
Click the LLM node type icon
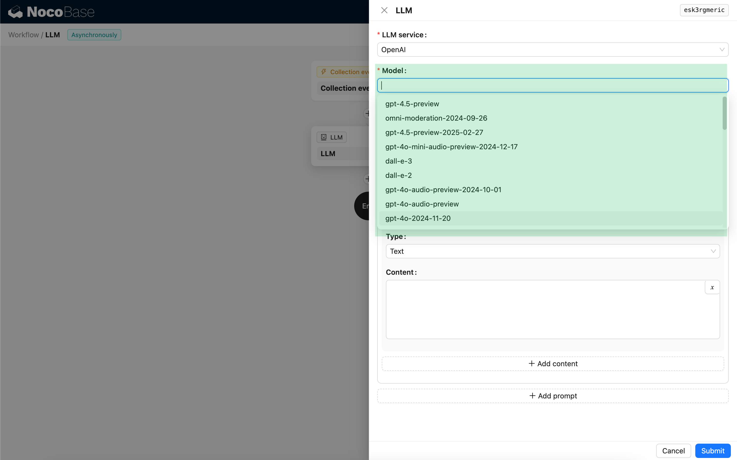(x=324, y=137)
